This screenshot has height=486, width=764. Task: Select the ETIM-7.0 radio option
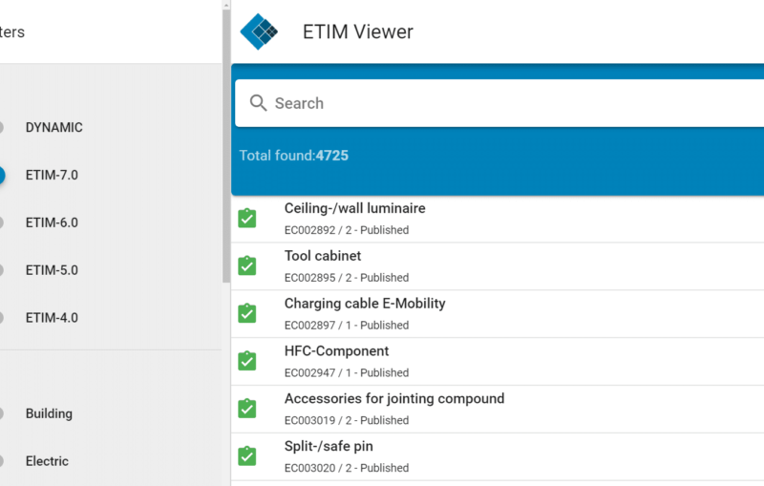(3, 175)
